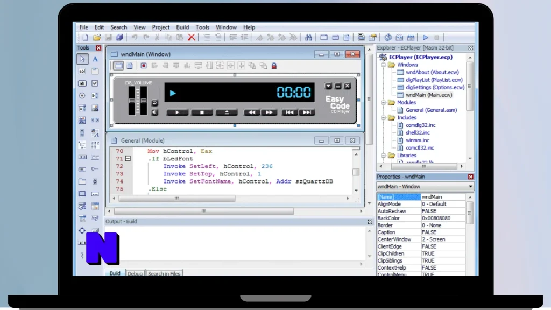Select the Pointer tool in Tools panel
Viewport: 551px width, 310px height.
pos(82,59)
